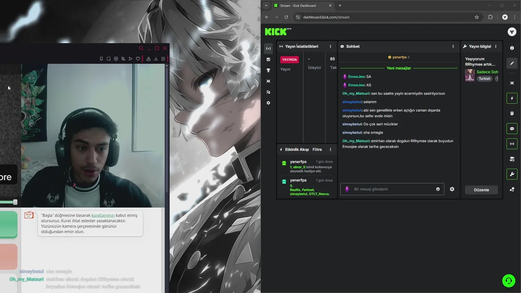Screen dimensions: 521x293
Task: Click EmooJee username on the SA message
Action: coord(357,77)
